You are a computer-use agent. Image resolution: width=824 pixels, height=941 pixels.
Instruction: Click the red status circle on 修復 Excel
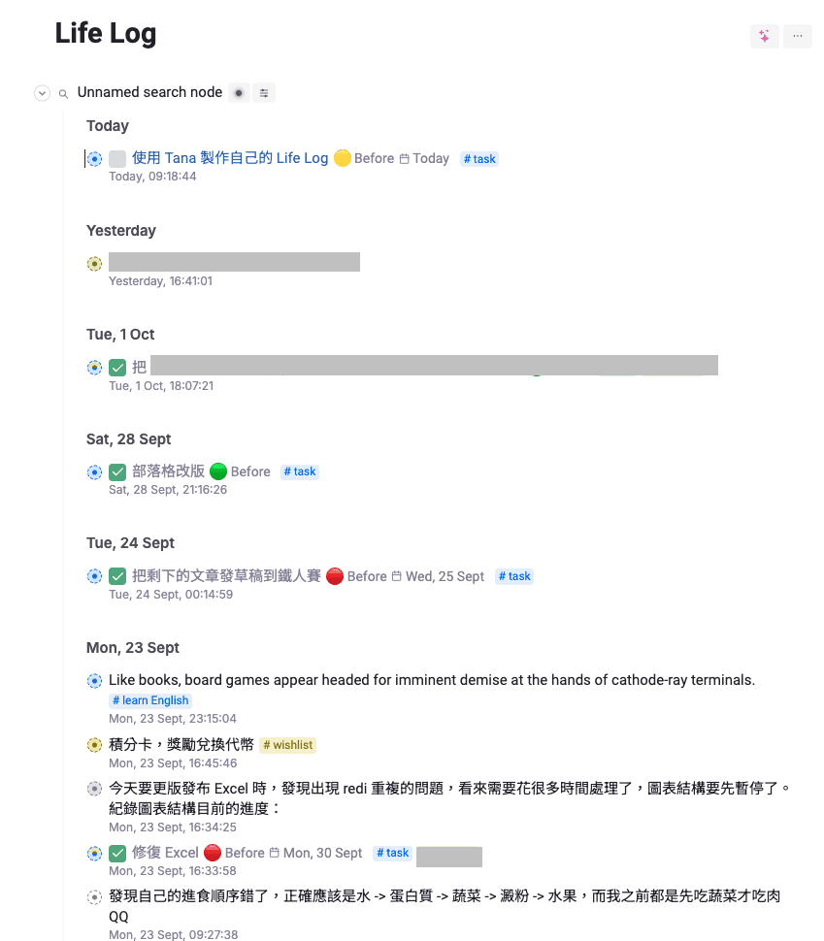[x=213, y=854]
